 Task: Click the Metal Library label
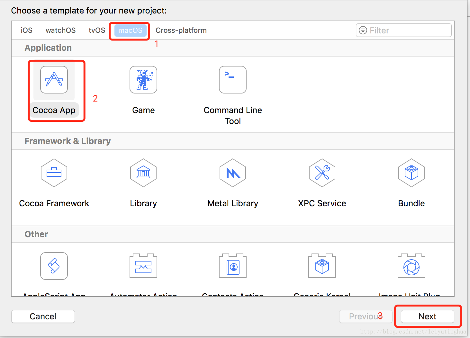pyautogui.click(x=233, y=203)
